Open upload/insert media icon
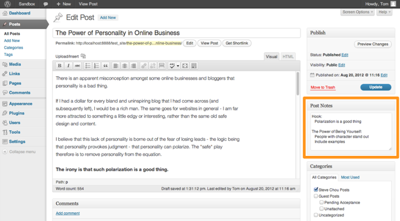This screenshot has width=400, height=221. [x=83, y=56]
